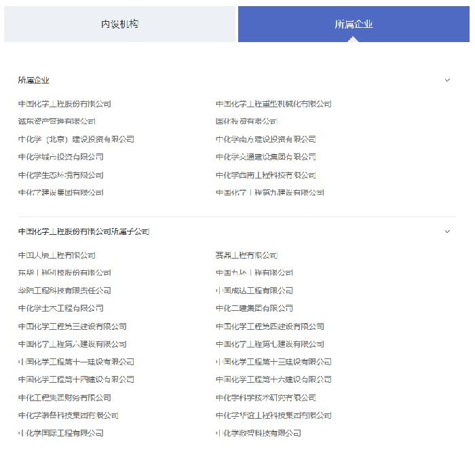Click 中化学生态环境有限公司

click(60, 175)
